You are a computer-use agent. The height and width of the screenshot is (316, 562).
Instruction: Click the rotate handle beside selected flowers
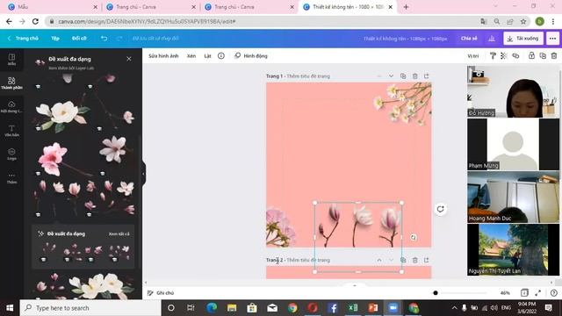pos(414,237)
